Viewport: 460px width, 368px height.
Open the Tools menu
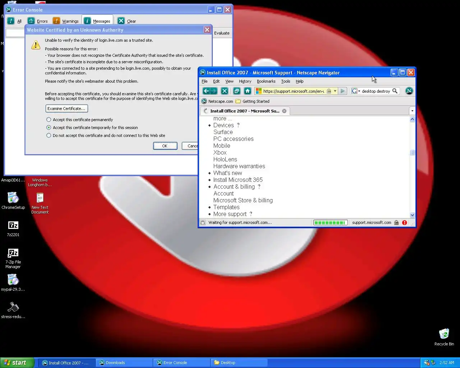[286, 81]
